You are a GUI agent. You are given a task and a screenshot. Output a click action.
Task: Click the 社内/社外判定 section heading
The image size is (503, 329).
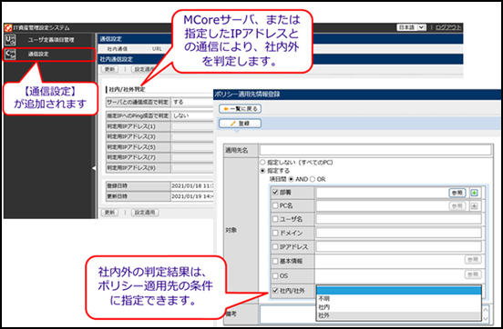pos(127,90)
